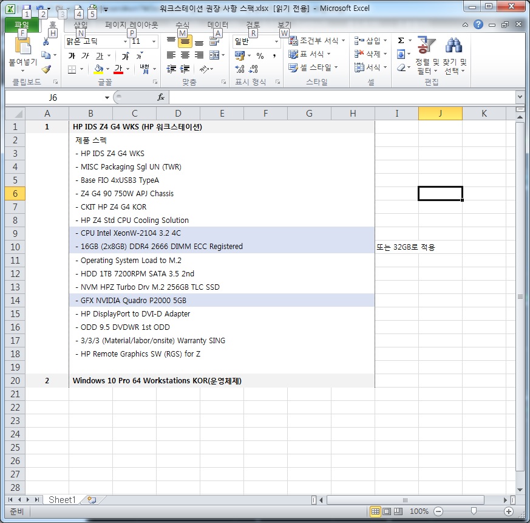Cut selection with the scissors icon
This screenshot has width=530, height=523.
pyautogui.click(x=46, y=42)
